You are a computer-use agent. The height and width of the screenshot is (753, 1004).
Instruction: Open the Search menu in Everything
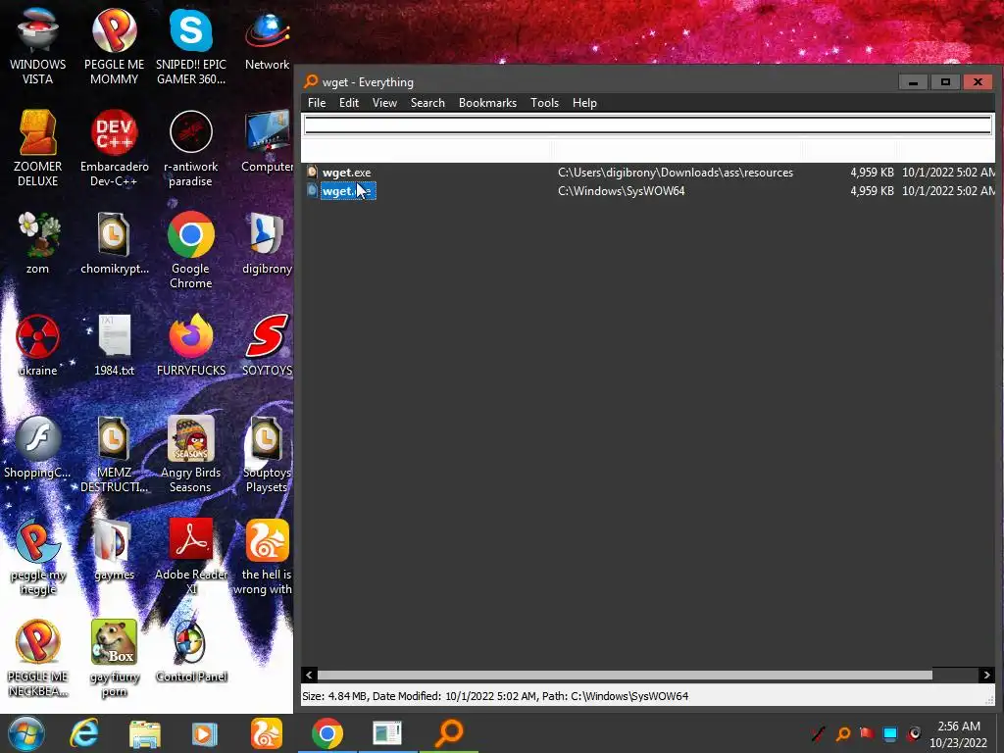pos(427,103)
